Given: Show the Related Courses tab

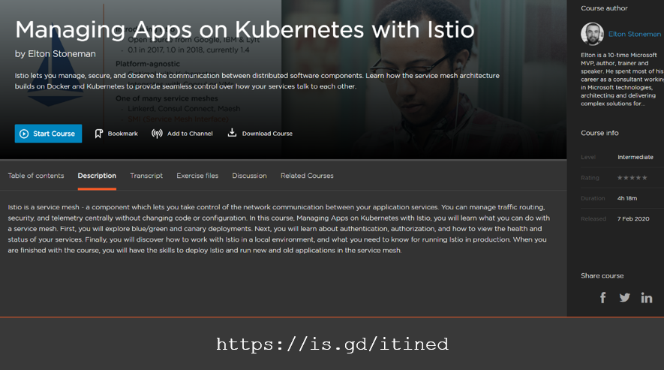Looking at the screenshot, I should (x=307, y=176).
